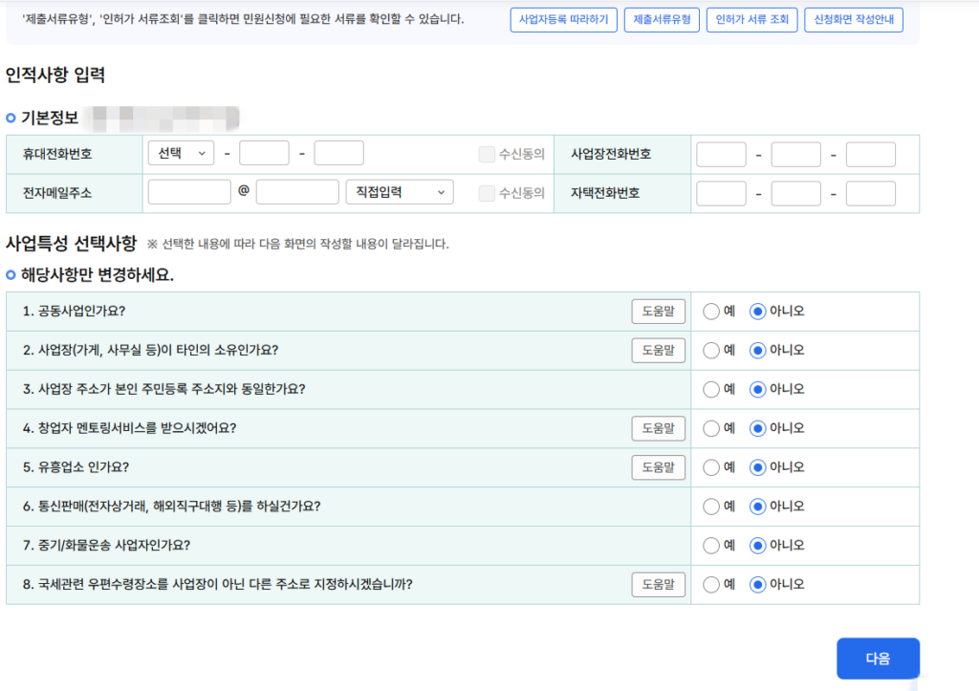The width and height of the screenshot is (979, 691).
Task: Select 아니오 for 유흥업소 question
Action: click(x=758, y=467)
